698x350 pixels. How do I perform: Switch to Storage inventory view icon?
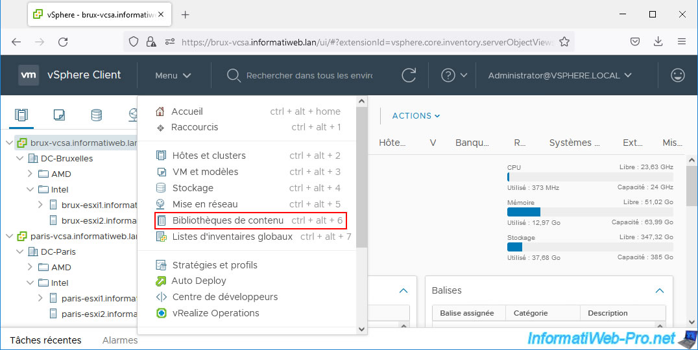pos(96,115)
